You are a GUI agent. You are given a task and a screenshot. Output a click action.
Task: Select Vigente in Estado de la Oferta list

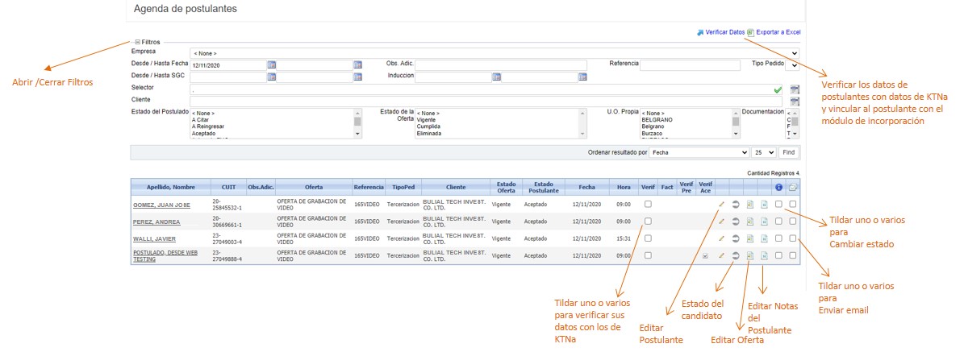click(427, 120)
